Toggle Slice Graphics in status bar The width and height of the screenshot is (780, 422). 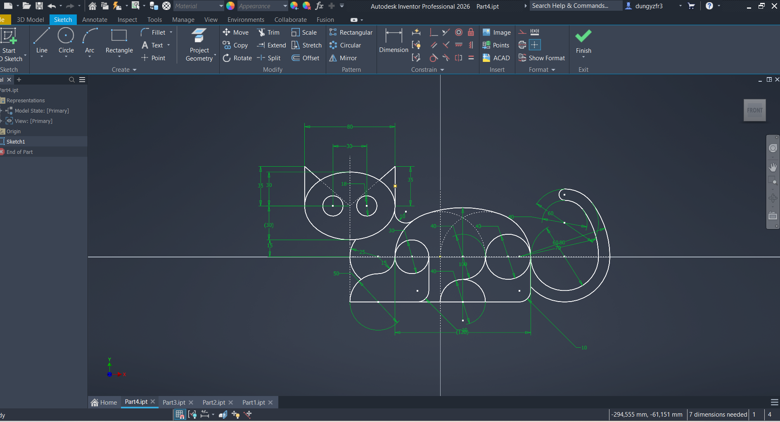coord(223,415)
